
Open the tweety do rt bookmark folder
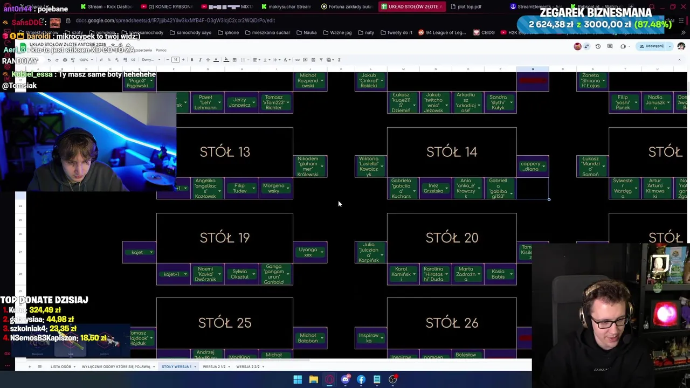[x=396, y=32]
